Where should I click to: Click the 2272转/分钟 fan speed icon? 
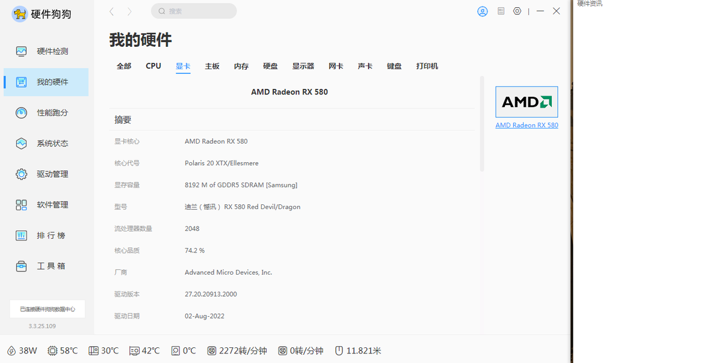point(211,351)
